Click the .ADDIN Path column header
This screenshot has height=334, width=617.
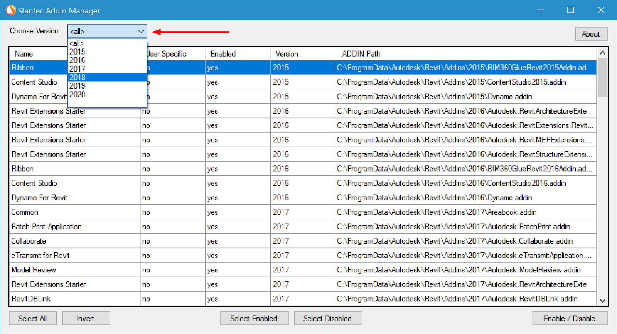466,54
